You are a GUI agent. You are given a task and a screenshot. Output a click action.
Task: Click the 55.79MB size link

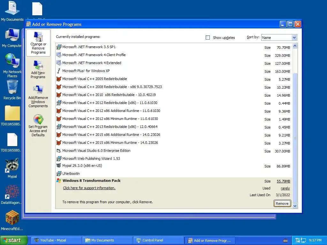[x=284, y=181]
